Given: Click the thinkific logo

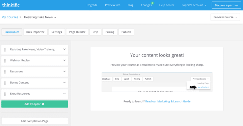Looking at the screenshot, I should point(11,5).
